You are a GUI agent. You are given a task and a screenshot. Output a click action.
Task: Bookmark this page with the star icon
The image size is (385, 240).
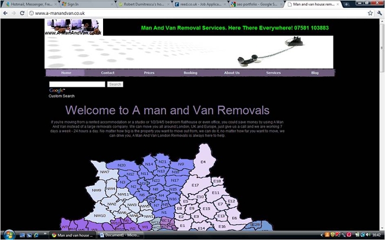pos(370,13)
